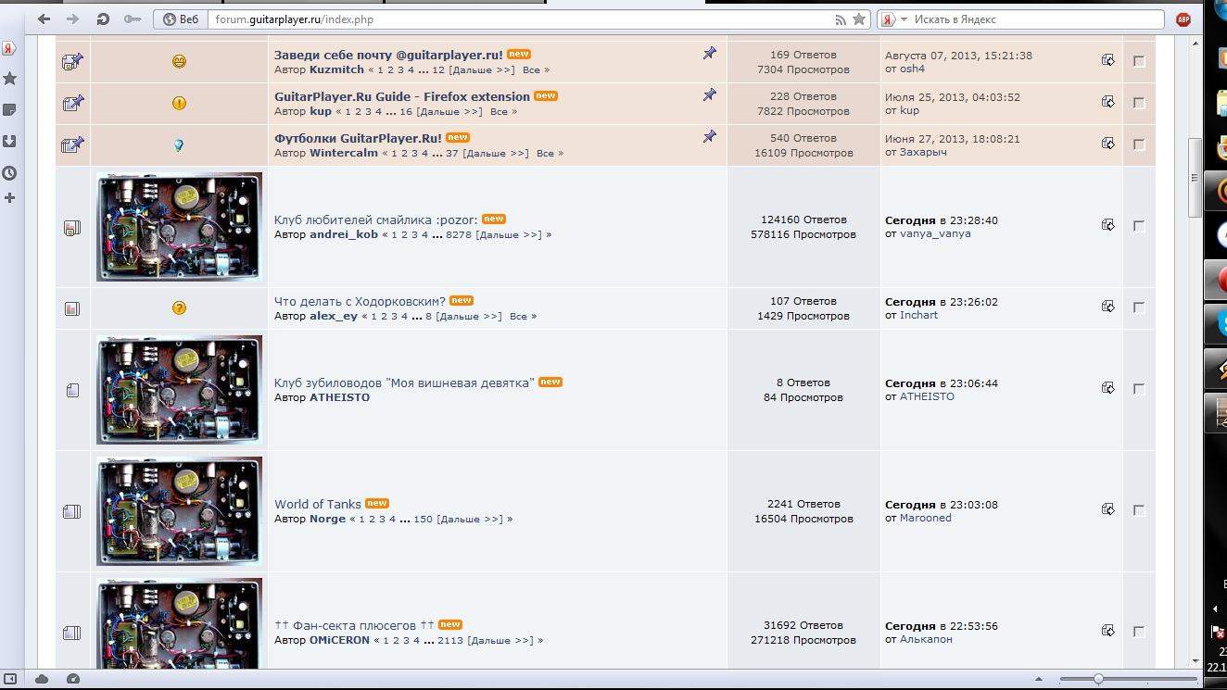Open the pedal thumbnail beside :pozor: topic
The height and width of the screenshot is (690, 1227).
179,227
